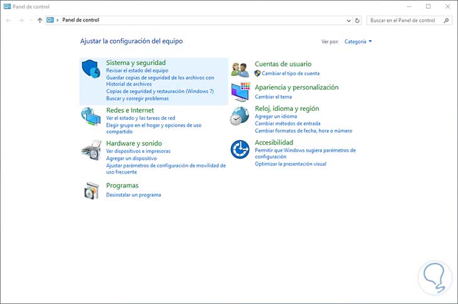
Task: Click the refresh button in address bar
Action: coord(357,21)
